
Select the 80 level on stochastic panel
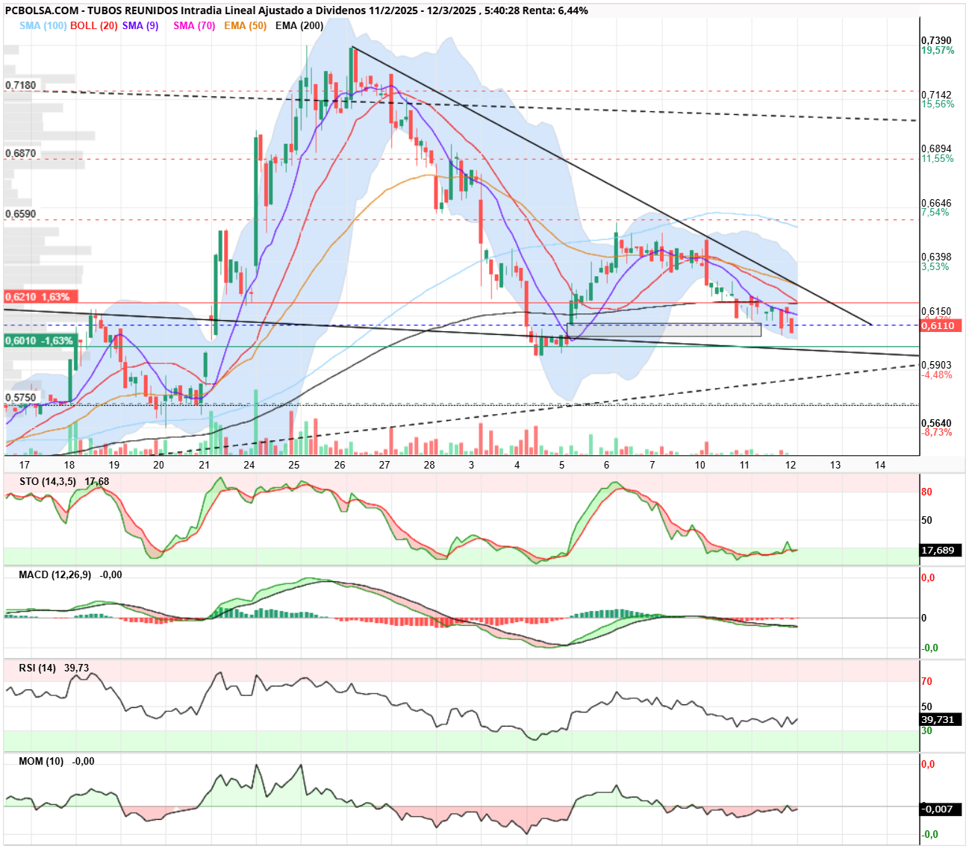pos(926,492)
